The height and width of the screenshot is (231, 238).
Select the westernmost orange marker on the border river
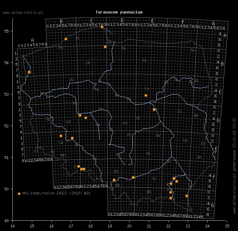29,72
